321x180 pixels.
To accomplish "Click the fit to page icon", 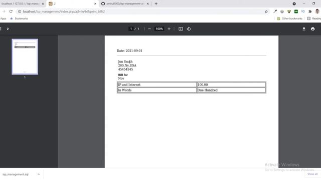I will (x=181, y=29).
